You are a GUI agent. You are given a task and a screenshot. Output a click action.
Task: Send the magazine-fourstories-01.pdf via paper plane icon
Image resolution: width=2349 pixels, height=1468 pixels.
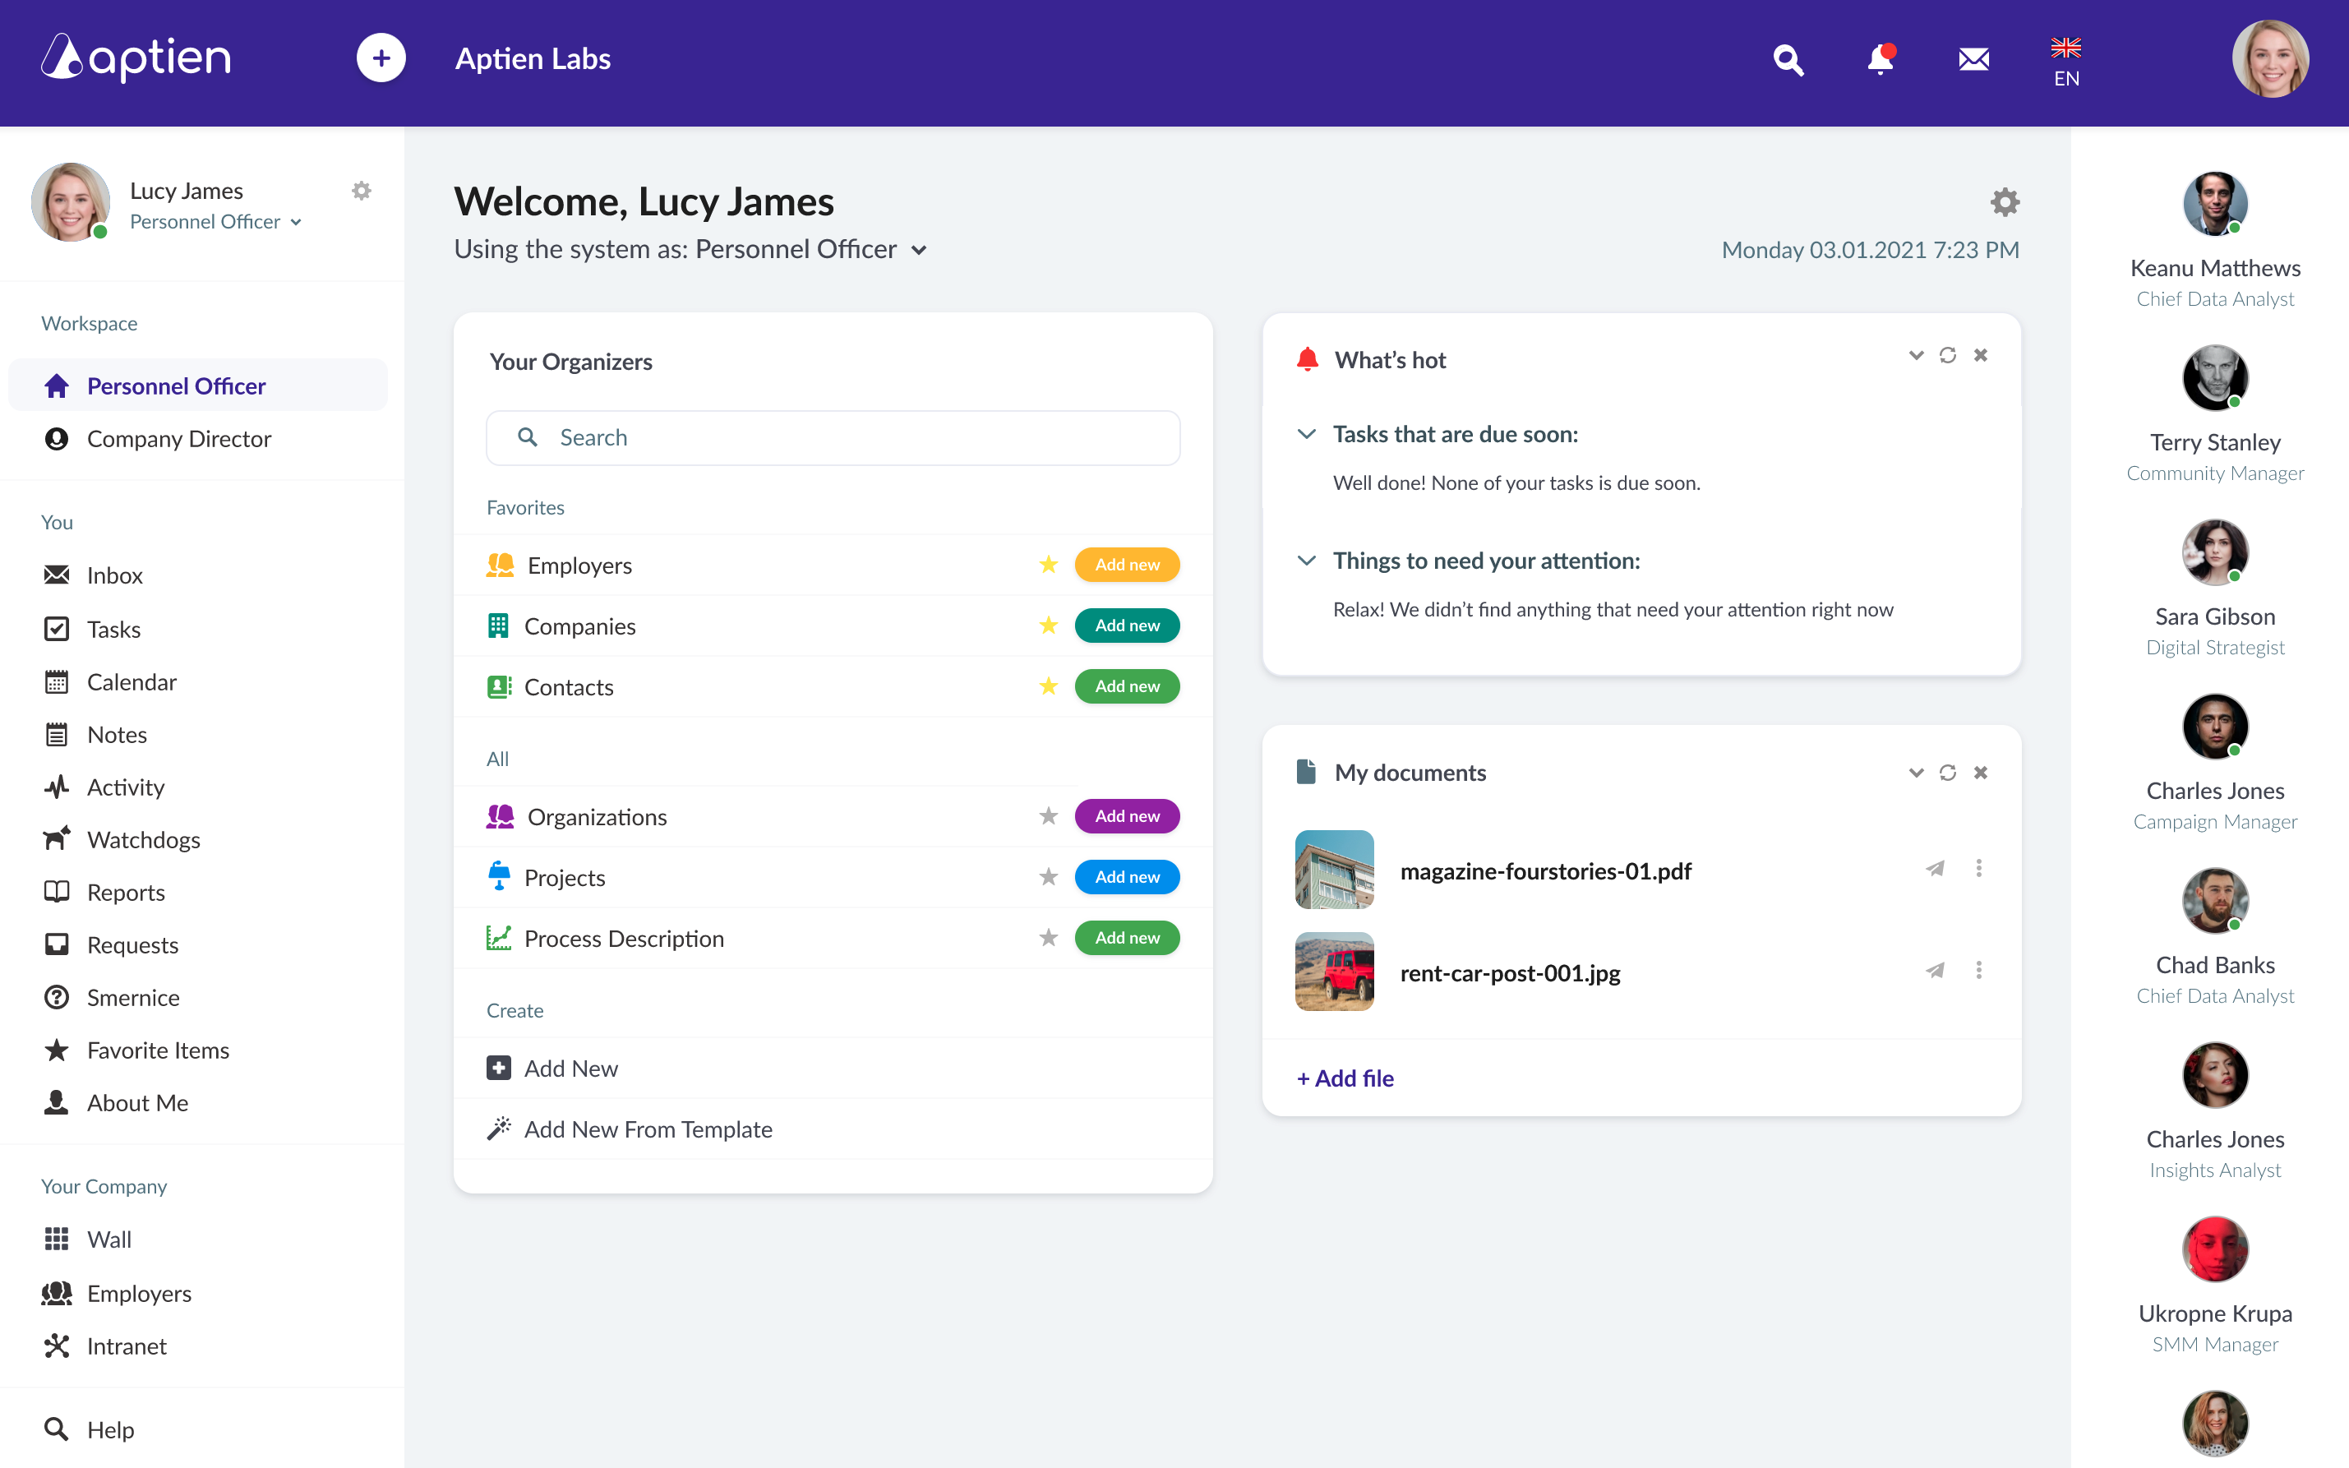tap(1936, 869)
